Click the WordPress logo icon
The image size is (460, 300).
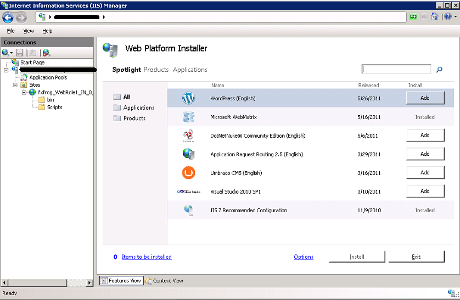189,99
